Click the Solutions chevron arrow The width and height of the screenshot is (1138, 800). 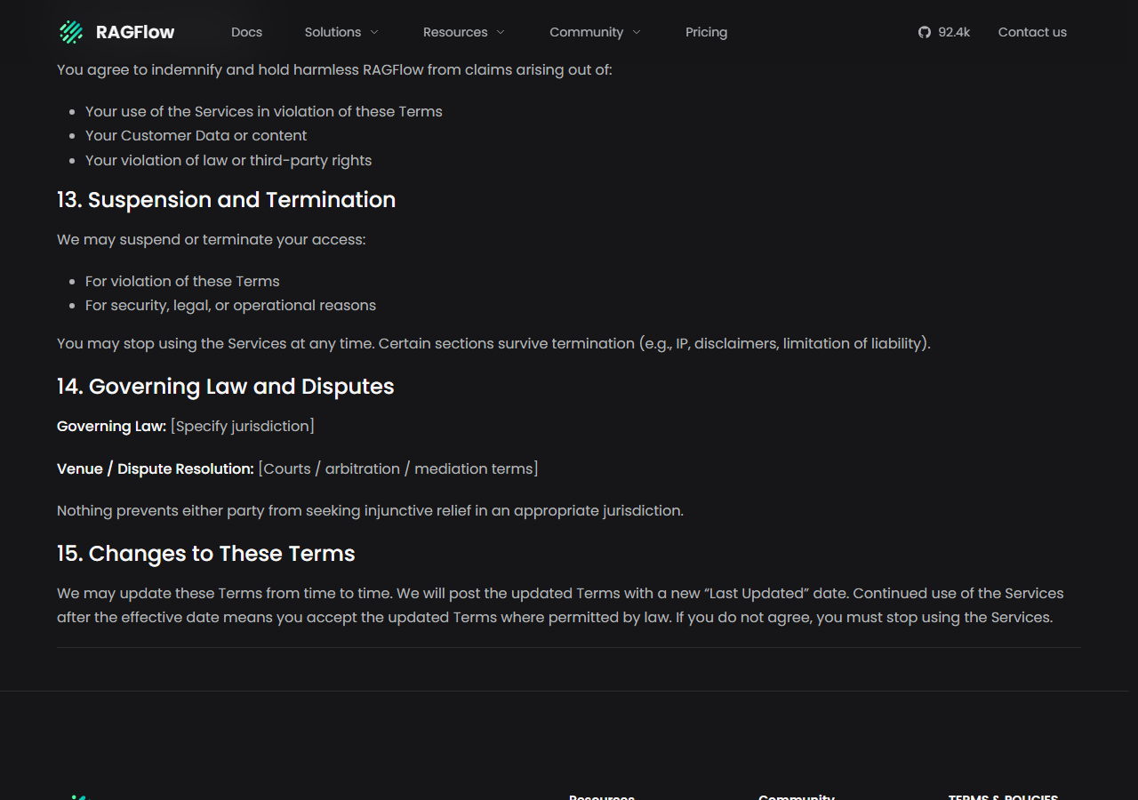pos(374,32)
